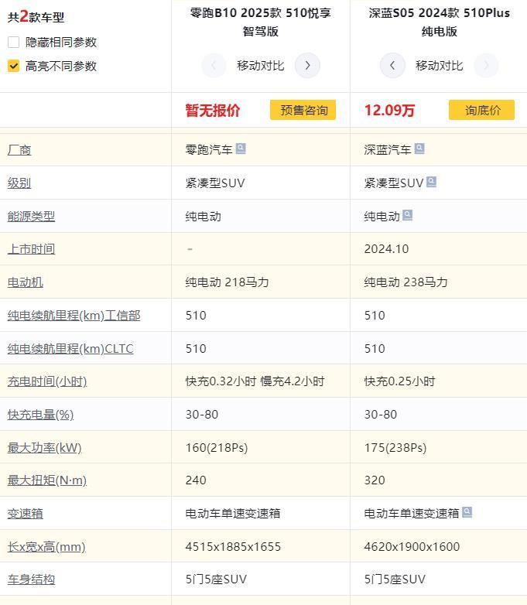This screenshot has height=605, width=527.
Task: Open the 最大功率(kW) link
Action: point(44,448)
